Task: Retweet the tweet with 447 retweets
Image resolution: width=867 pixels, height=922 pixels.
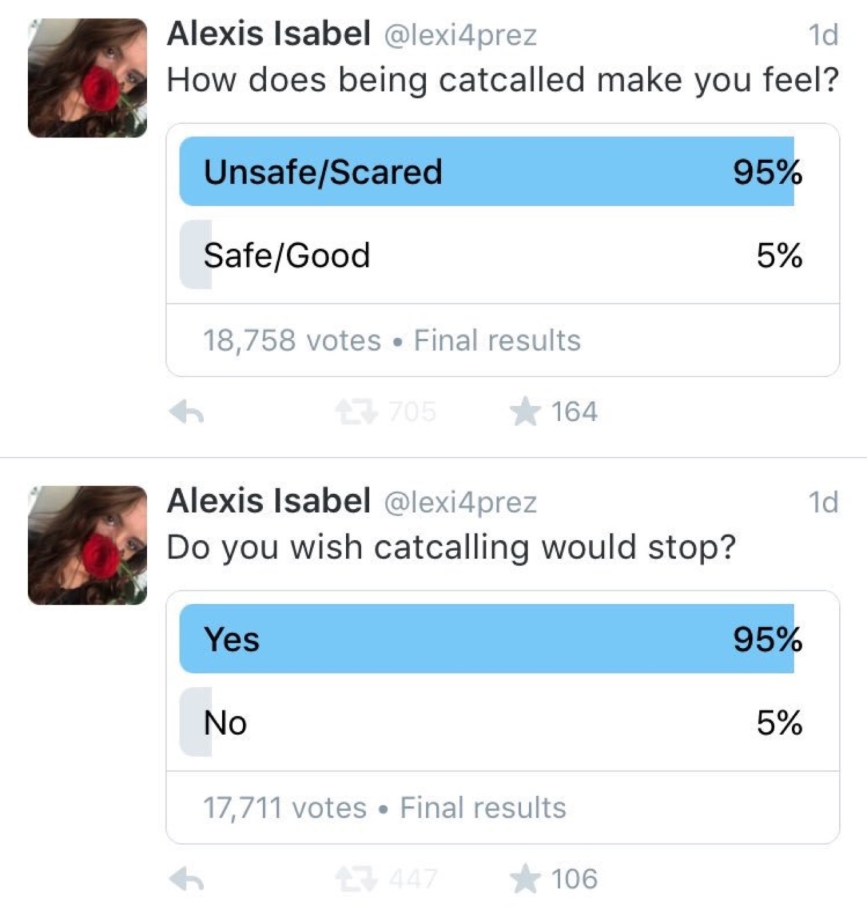Action: pyautogui.click(x=356, y=879)
